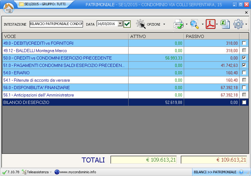The image size is (251, 176).
Task: Open www.mycondominio.info link
Action: (x=78, y=172)
